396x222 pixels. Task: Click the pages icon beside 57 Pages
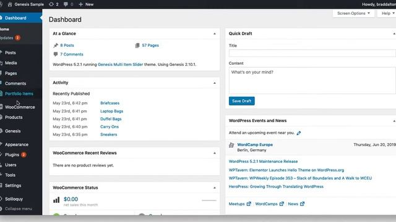point(137,45)
